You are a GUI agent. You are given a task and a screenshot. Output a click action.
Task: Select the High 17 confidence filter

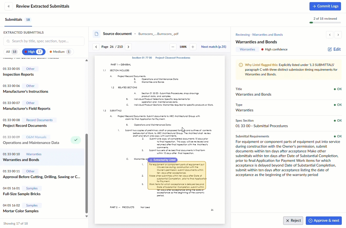tap(34, 52)
